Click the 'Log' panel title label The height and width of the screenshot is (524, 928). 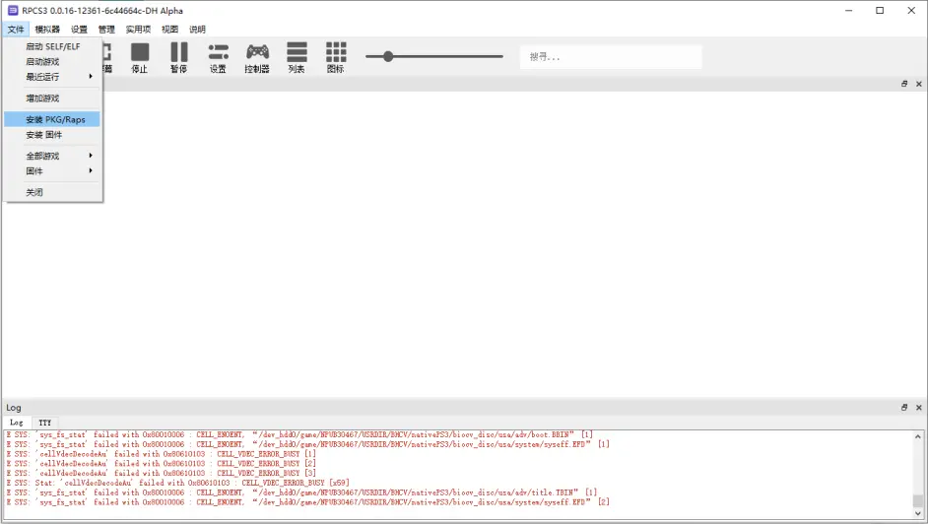click(x=14, y=408)
